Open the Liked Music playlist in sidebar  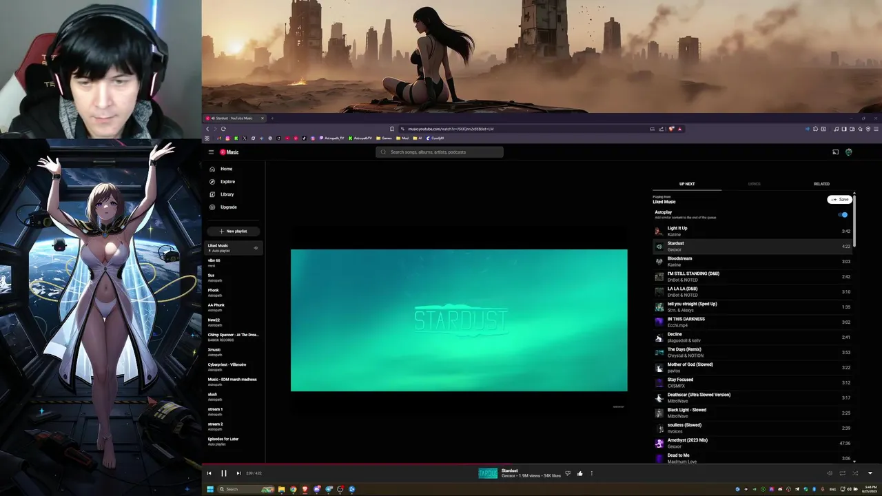pyautogui.click(x=234, y=247)
